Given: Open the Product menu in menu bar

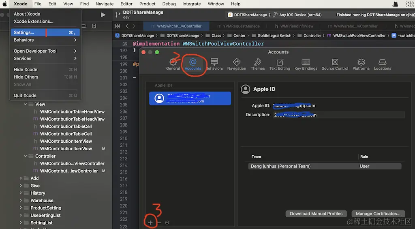Looking at the screenshot, I should (147, 4).
